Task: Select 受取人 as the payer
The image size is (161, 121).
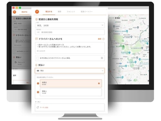Action: tap(71, 92)
